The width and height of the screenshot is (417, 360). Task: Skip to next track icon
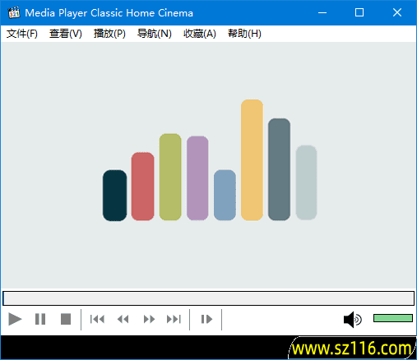coord(174,319)
